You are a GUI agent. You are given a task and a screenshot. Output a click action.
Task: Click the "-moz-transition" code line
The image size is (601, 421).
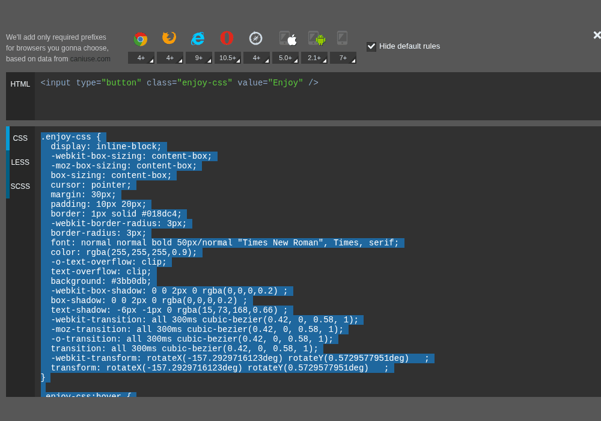(197, 330)
